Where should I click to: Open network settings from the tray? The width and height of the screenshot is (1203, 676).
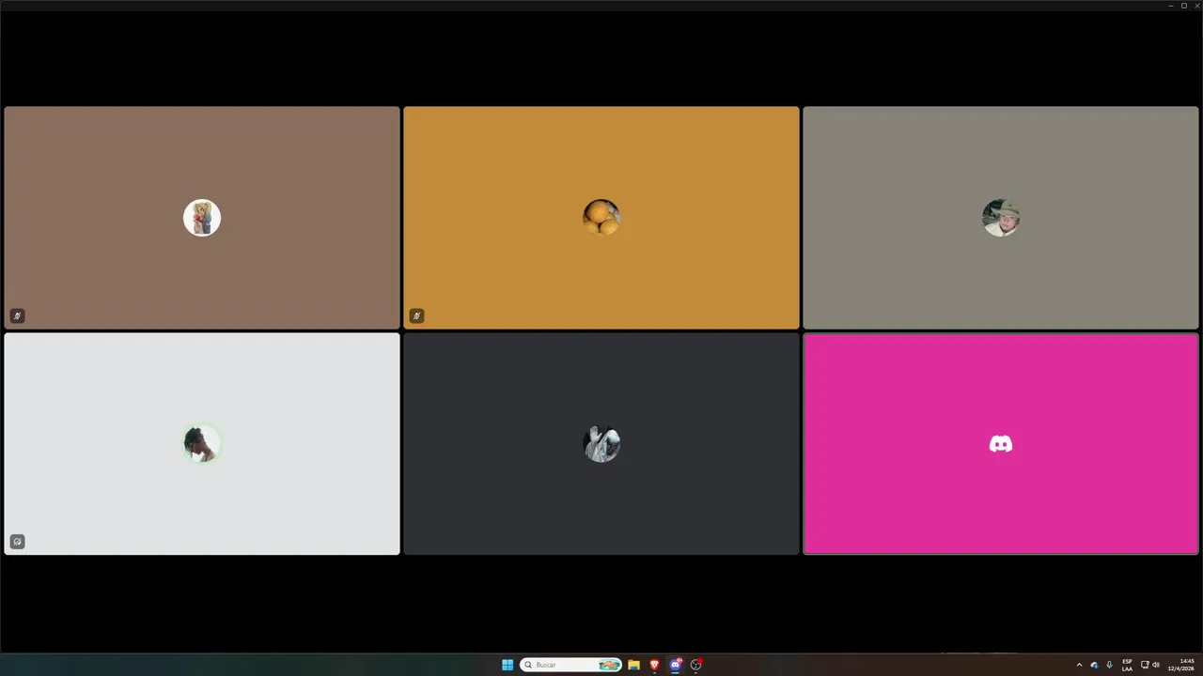click(x=1145, y=665)
